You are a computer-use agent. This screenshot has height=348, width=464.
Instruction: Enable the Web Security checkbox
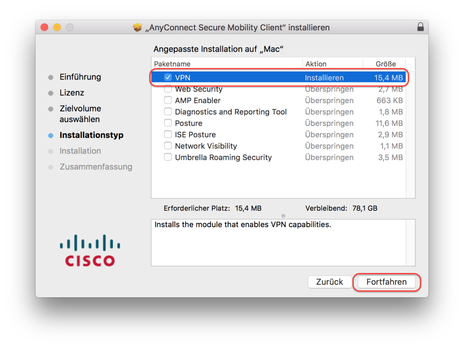point(168,89)
